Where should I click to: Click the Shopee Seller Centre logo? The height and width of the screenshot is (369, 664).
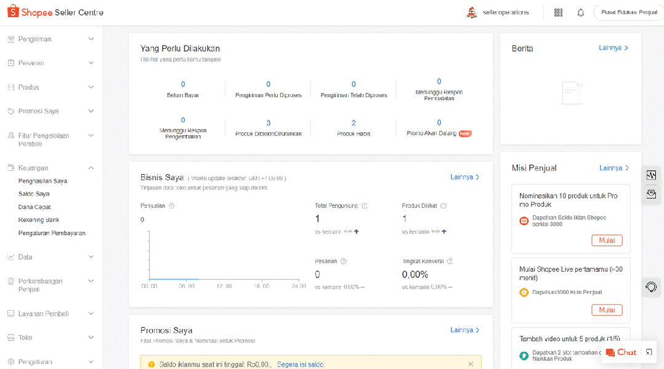pyautogui.click(x=55, y=12)
